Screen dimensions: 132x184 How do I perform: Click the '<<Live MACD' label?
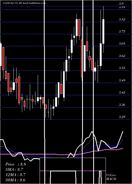click(x=111, y=177)
